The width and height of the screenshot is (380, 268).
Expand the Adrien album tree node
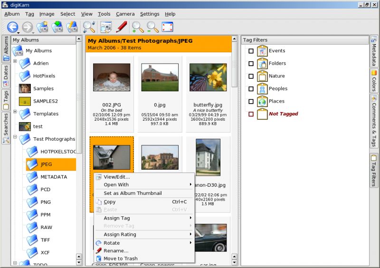click(x=15, y=61)
